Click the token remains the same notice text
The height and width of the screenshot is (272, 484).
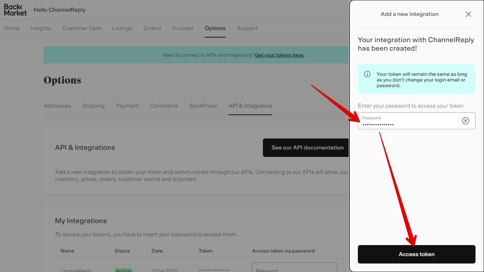[422, 80]
